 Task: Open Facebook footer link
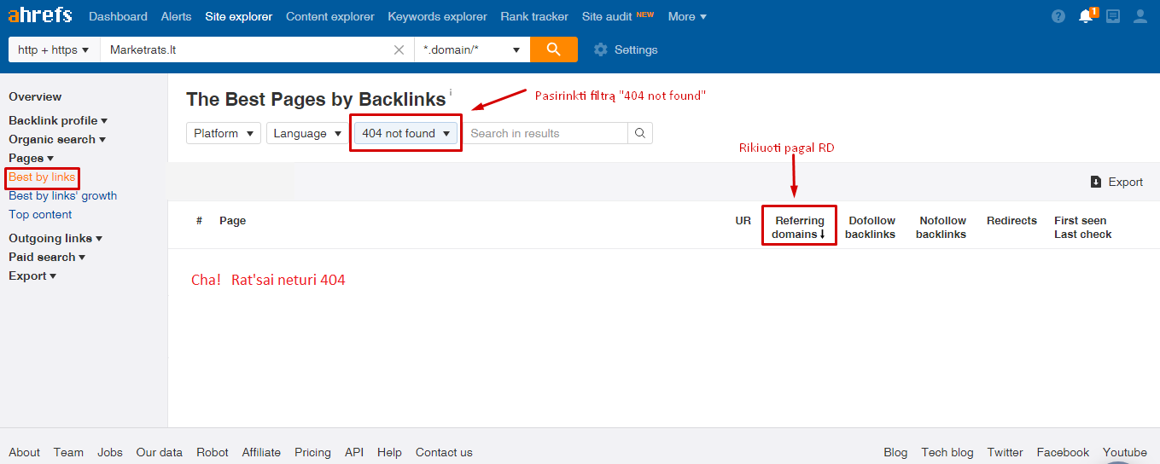coord(1063,452)
